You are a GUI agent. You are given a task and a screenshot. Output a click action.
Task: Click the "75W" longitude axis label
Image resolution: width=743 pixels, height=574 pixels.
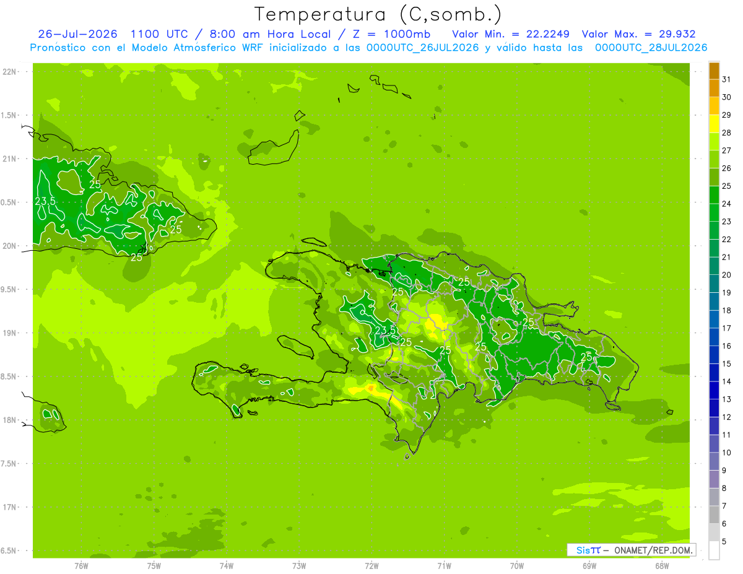point(154,565)
